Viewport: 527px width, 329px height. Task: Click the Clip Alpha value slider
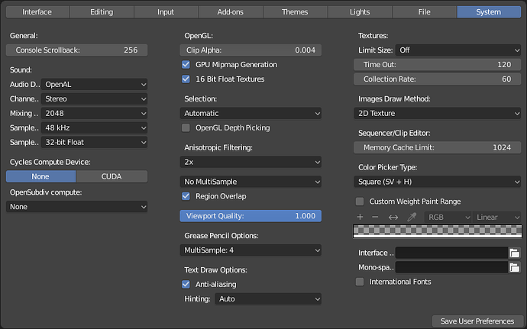coord(251,50)
